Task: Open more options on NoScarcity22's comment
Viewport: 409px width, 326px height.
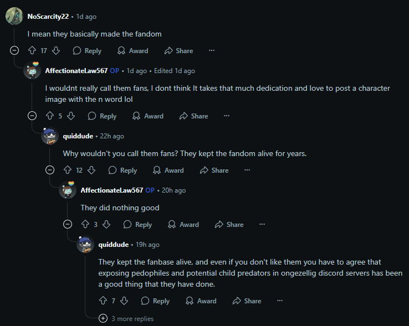Action: (x=211, y=51)
